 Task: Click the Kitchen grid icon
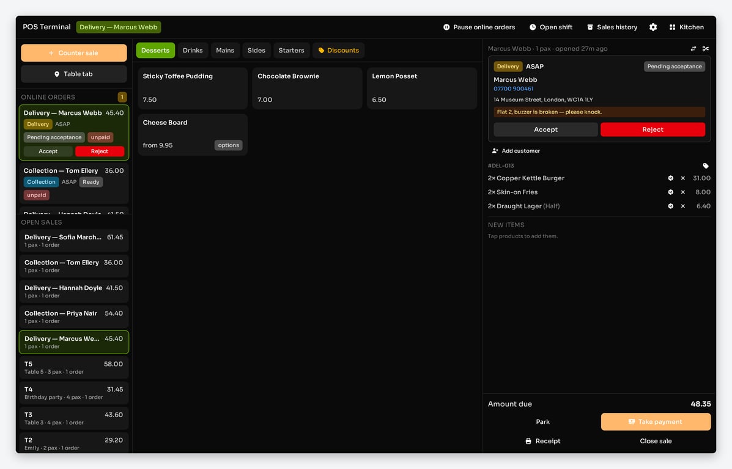(x=672, y=27)
